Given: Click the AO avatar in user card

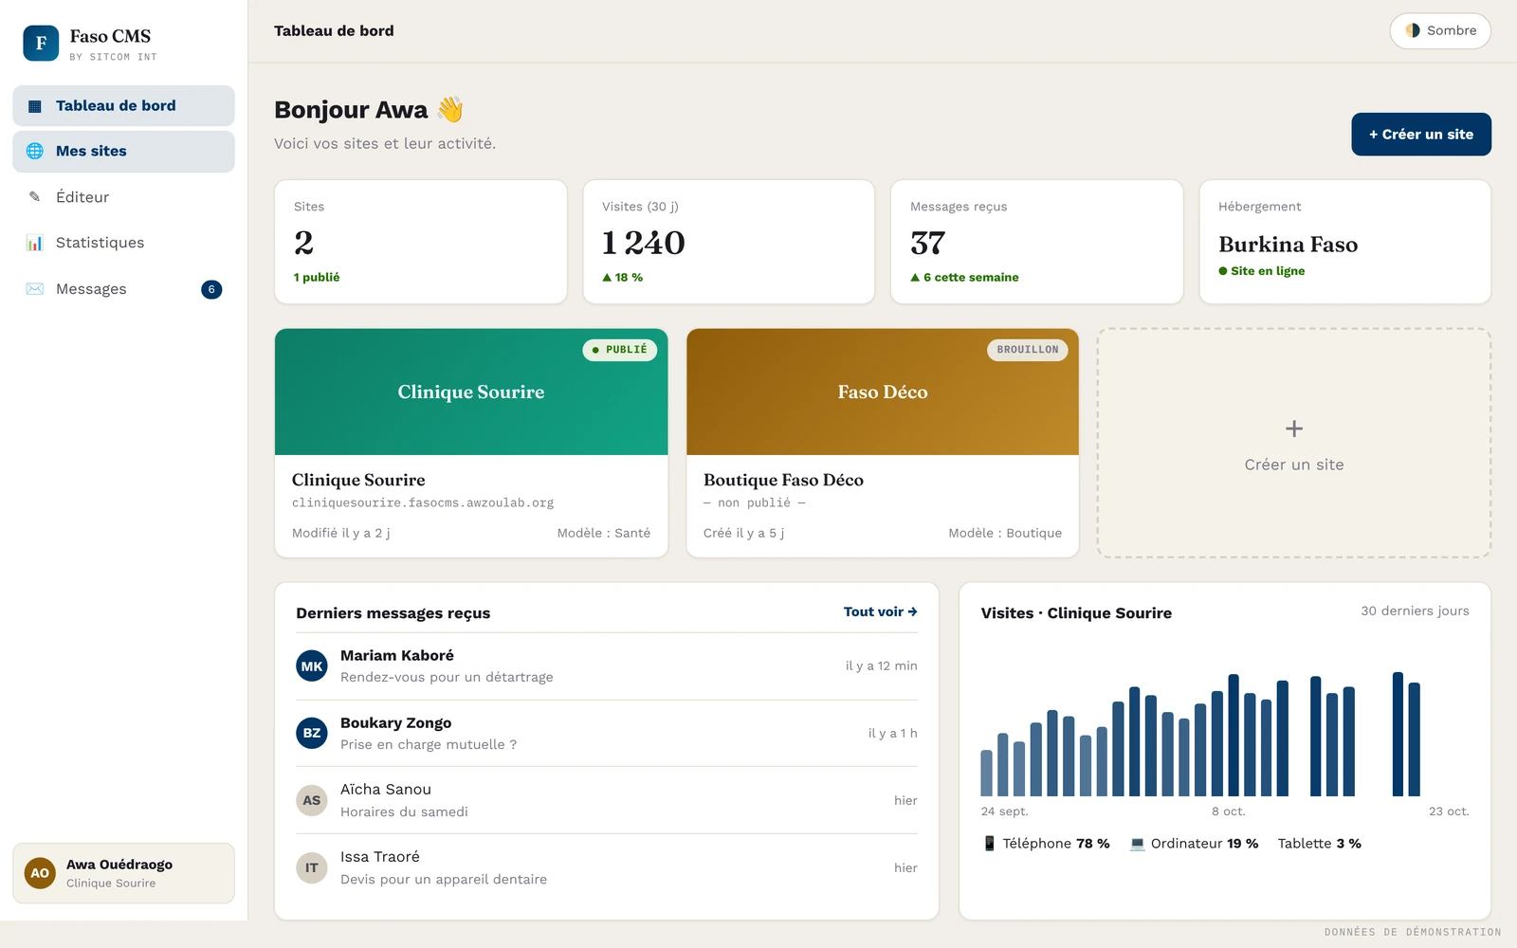Looking at the screenshot, I should pos(40,873).
